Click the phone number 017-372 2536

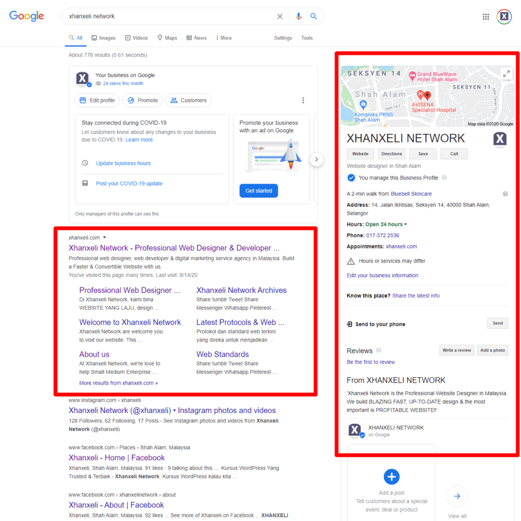(x=383, y=235)
